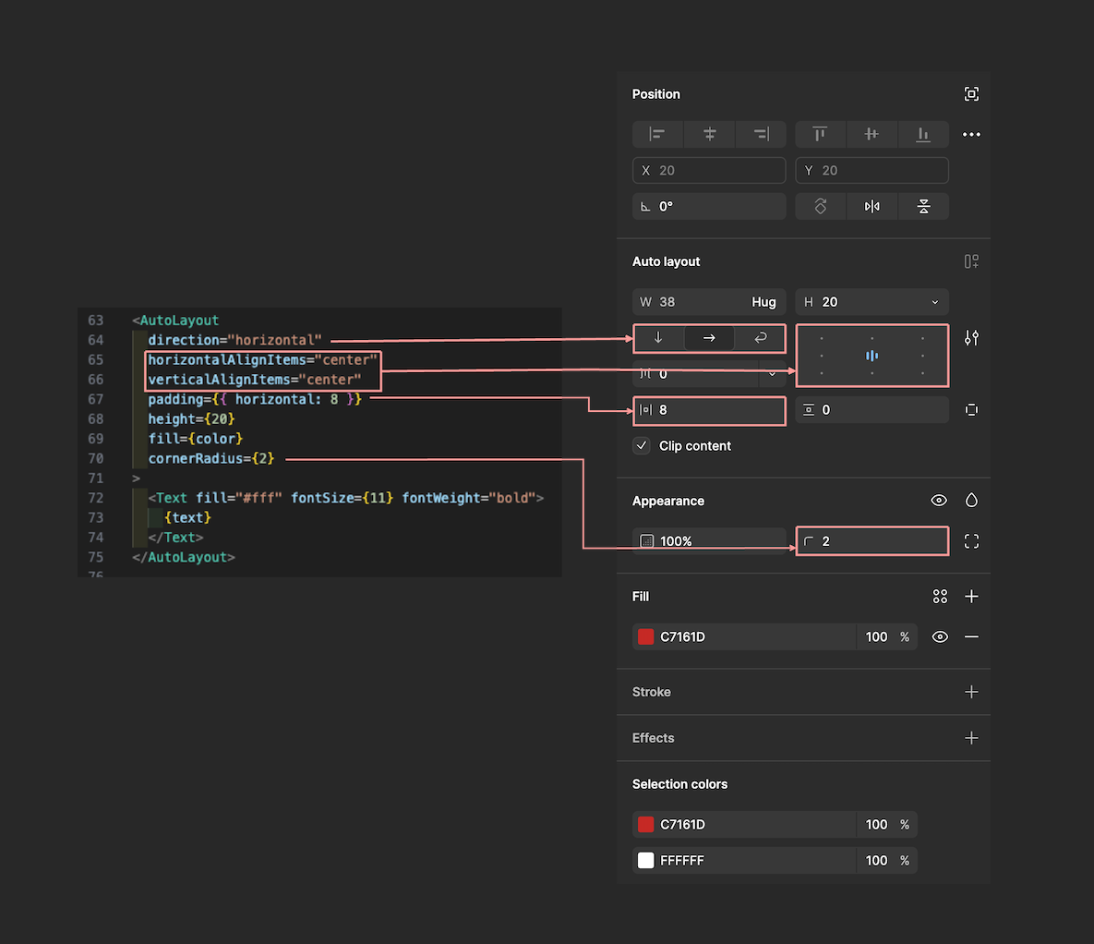
Task: Click the Stroke section heading
Action: click(x=651, y=692)
